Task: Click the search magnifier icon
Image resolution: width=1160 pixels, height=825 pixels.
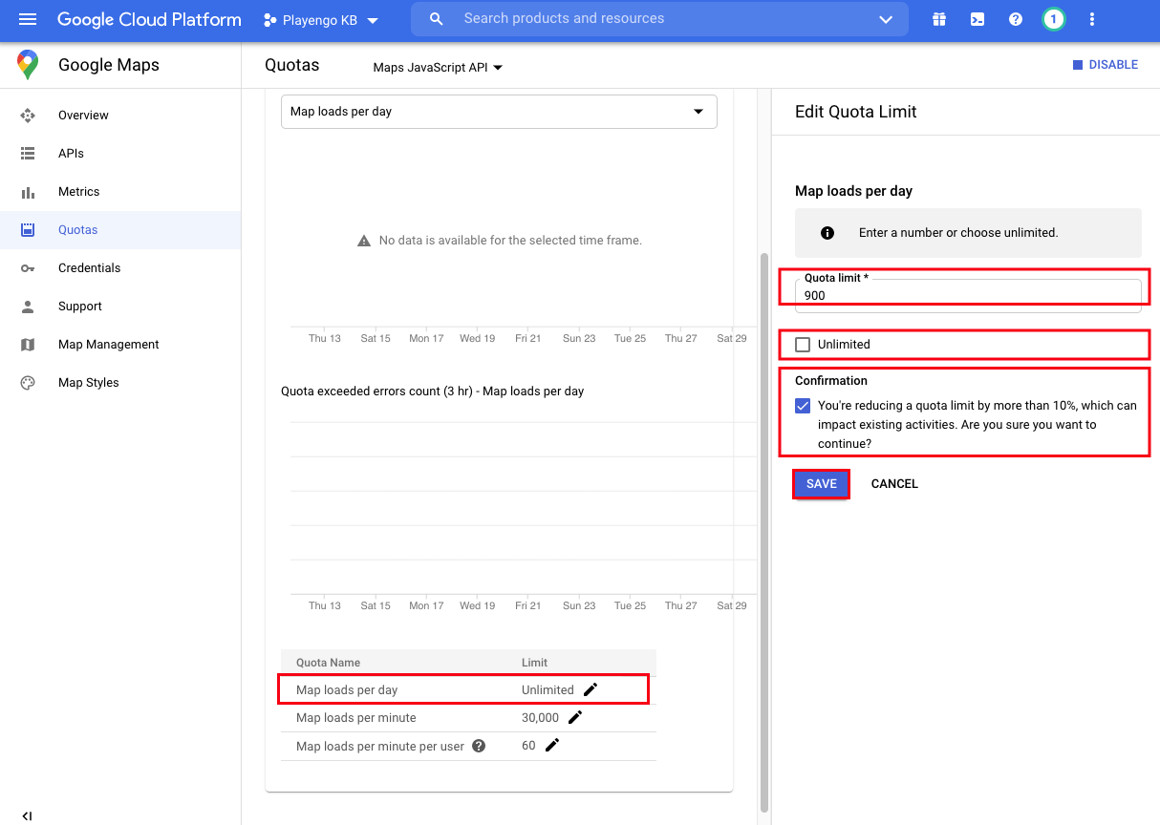Action: tap(437, 19)
